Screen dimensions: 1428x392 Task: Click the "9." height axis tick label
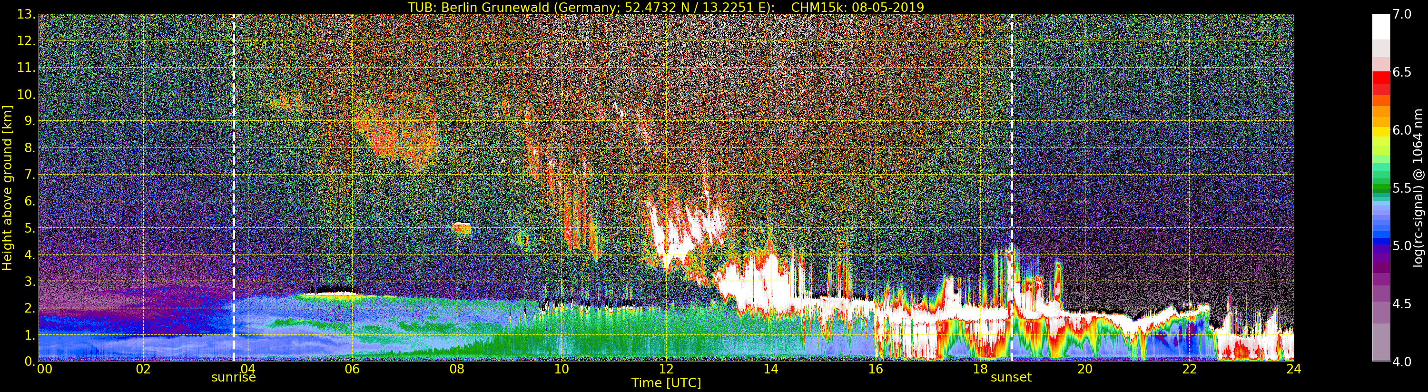pos(30,121)
